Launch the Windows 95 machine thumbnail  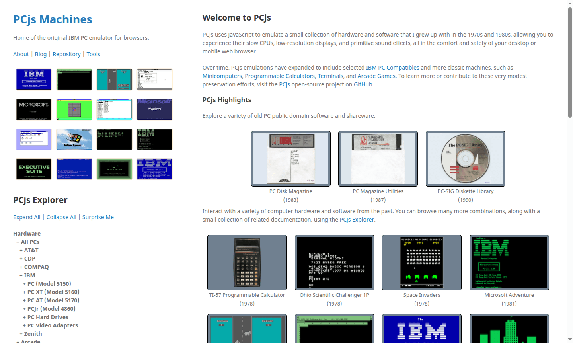tap(74, 139)
